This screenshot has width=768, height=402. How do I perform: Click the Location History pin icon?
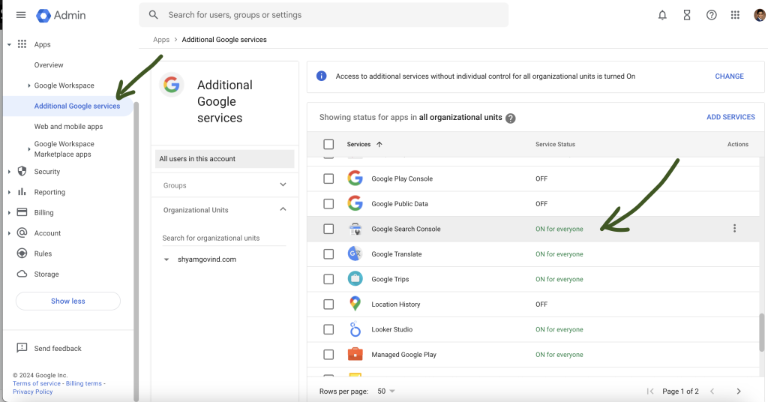[x=355, y=304]
